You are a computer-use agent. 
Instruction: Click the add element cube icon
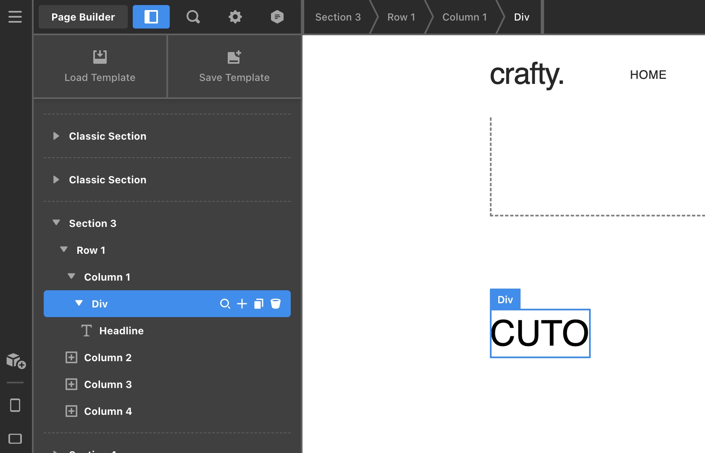[16, 361]
